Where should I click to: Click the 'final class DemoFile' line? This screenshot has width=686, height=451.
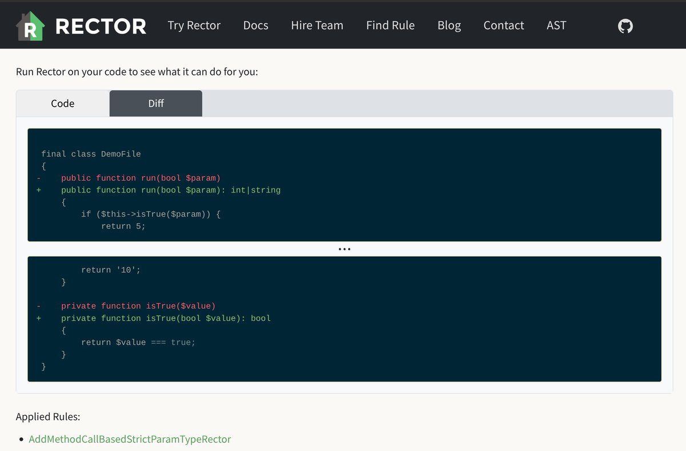pos(91,154)
